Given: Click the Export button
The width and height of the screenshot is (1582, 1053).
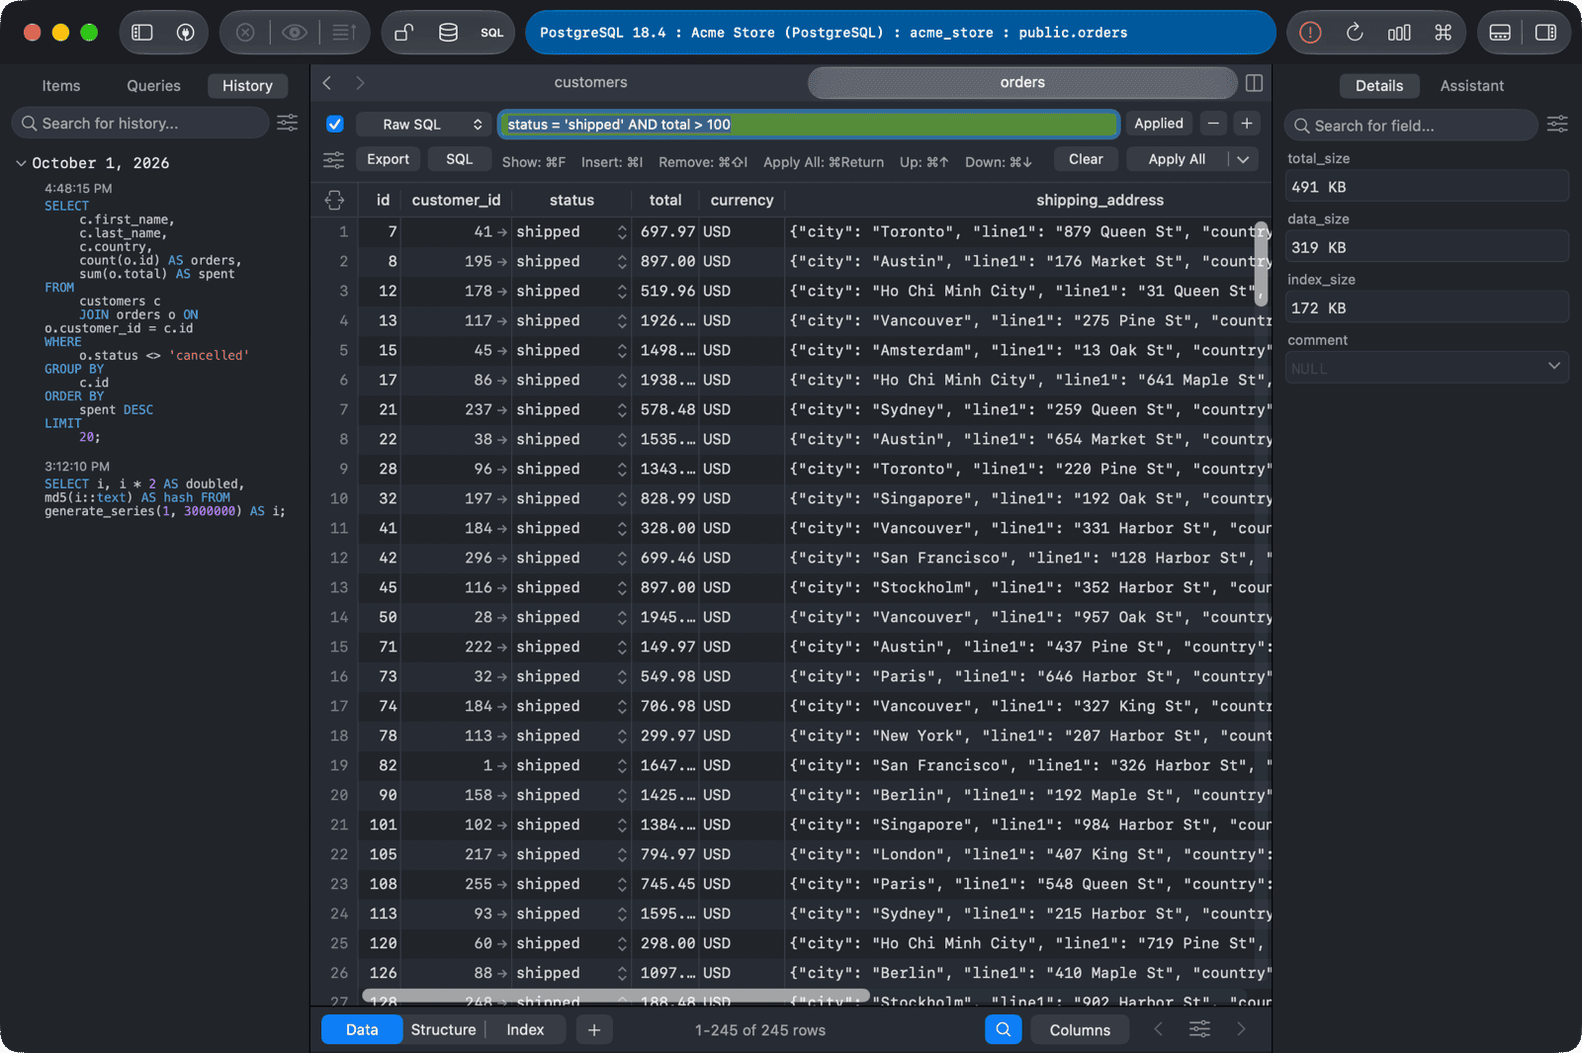Looking at the screenshot, I should [388, 159].
